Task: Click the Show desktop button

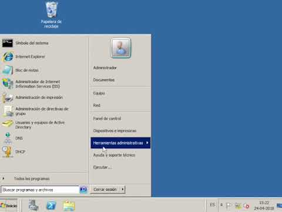Action: [x=280, y=206]
